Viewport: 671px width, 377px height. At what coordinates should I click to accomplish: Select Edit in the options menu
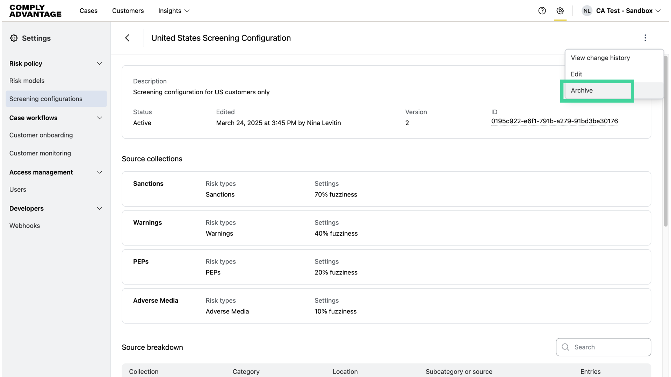point(576,74)
